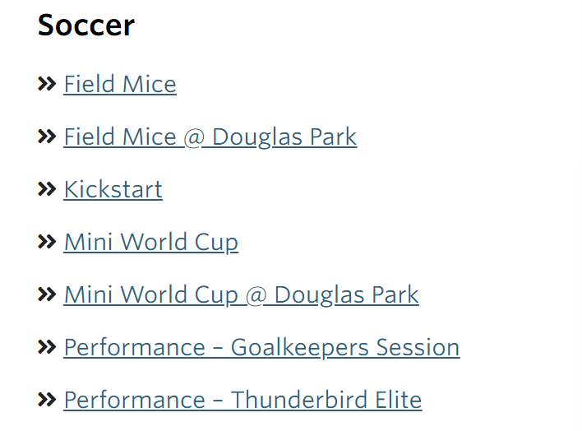Click the word Thunderbird in Performance link
Screen dimensions: 582x431
coord(289,400)
